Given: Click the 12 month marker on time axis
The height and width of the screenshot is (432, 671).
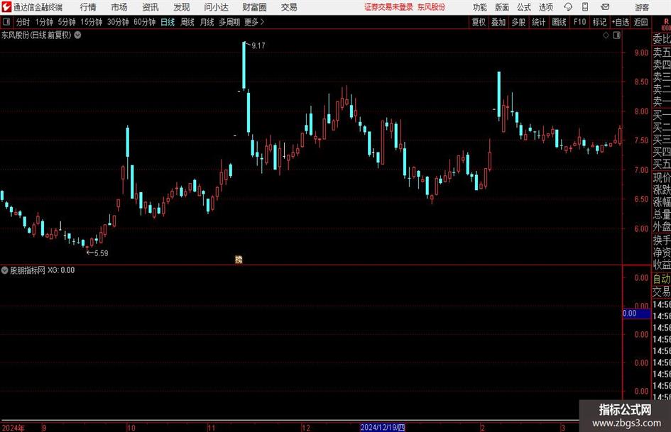Looking at the screenshot, I should (x=305, y=427).
